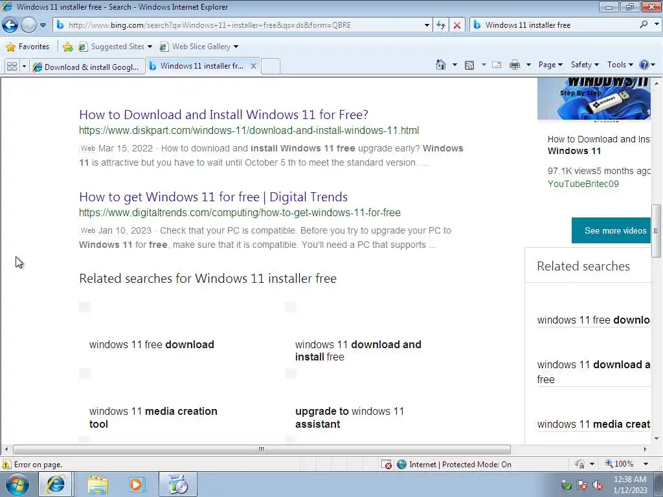Select upgrade to windows 11 assistant
663x497 pixels.
pyautogui.click(x=350, y=417)
